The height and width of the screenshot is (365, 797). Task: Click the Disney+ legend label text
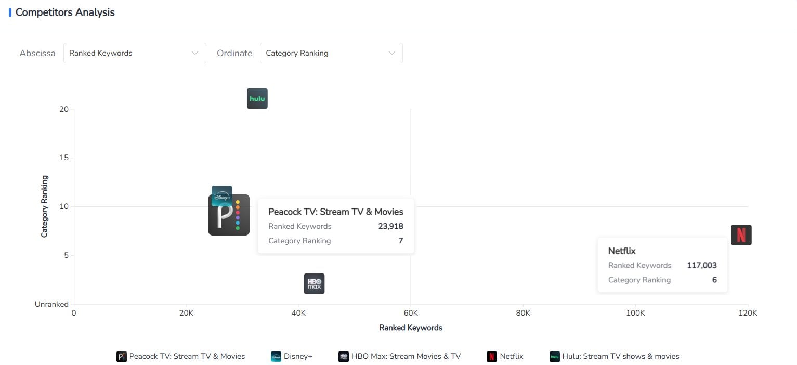click(x=298, y=356)
